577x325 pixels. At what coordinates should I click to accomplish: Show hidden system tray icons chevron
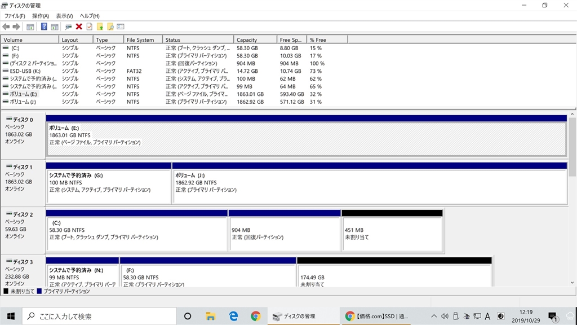pyautogui.click(x=434, y=316)
